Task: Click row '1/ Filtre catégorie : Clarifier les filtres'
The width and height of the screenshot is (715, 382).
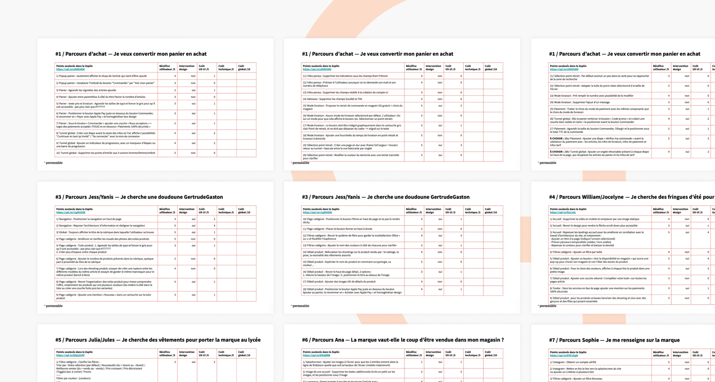Action: tap(155, 370)
